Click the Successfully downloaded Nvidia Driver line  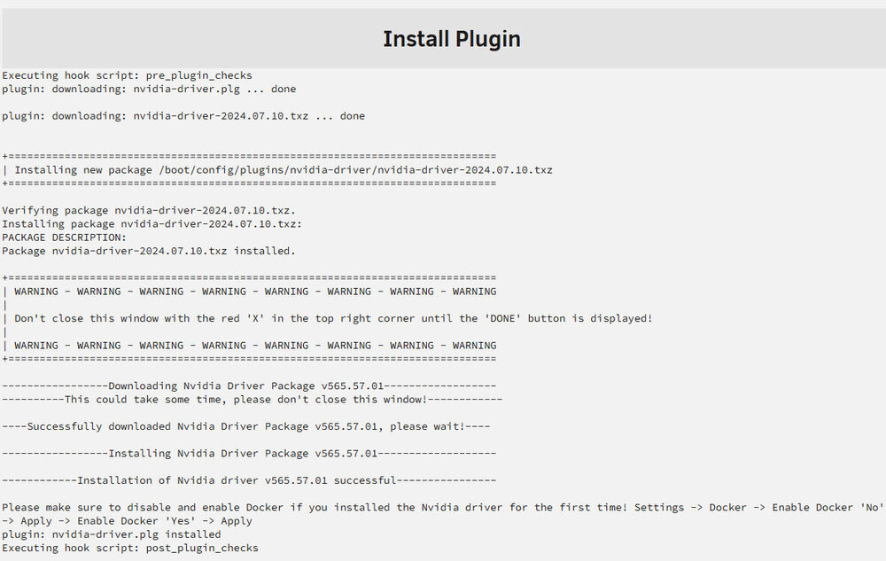click(245, 426)
